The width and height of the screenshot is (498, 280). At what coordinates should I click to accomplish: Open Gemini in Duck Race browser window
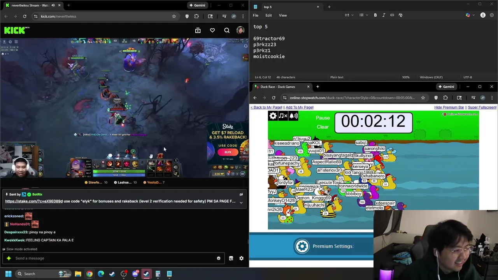(x=446, y=87)
